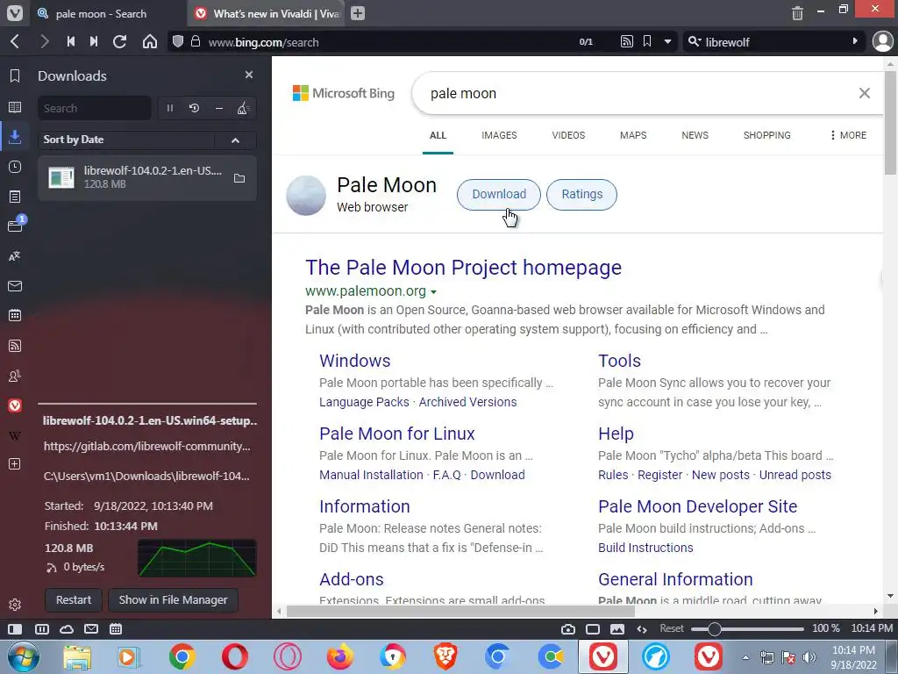898x674 pixels.
Task: Expand the palemoon.org URL dropdown arrow
Action: tap(433, 291)
